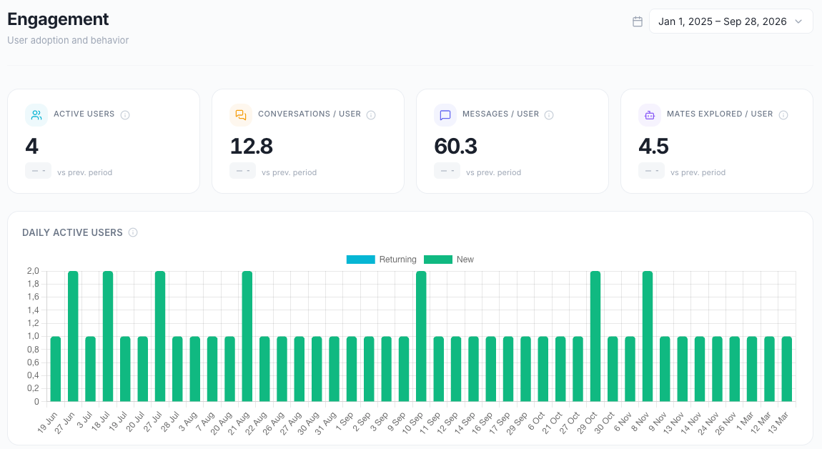This screenshot has height=449, width=822.
Task: Toggle the New series legend swatch
Action: [437, 259]
